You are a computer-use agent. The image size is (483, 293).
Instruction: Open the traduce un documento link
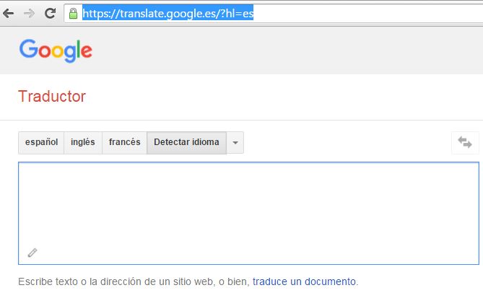[x=304, y=281]
